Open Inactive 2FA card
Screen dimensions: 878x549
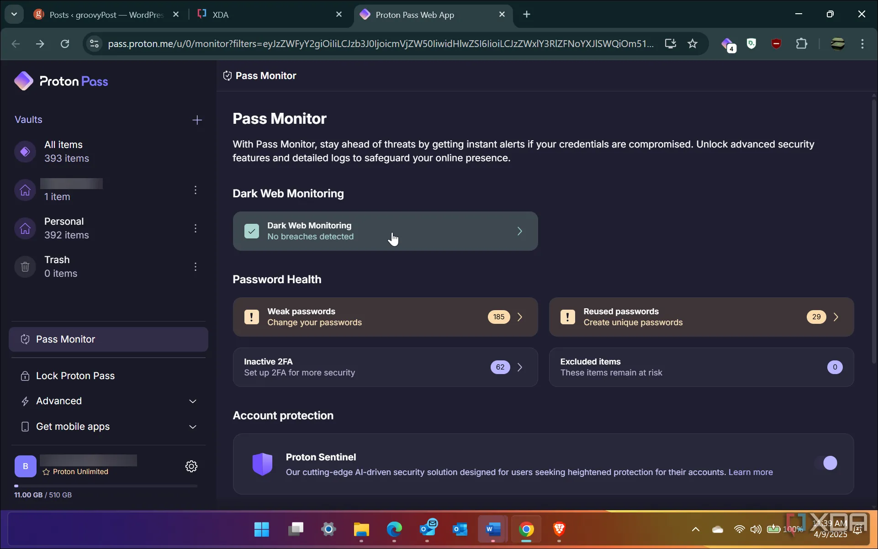[x=385, y=367]
